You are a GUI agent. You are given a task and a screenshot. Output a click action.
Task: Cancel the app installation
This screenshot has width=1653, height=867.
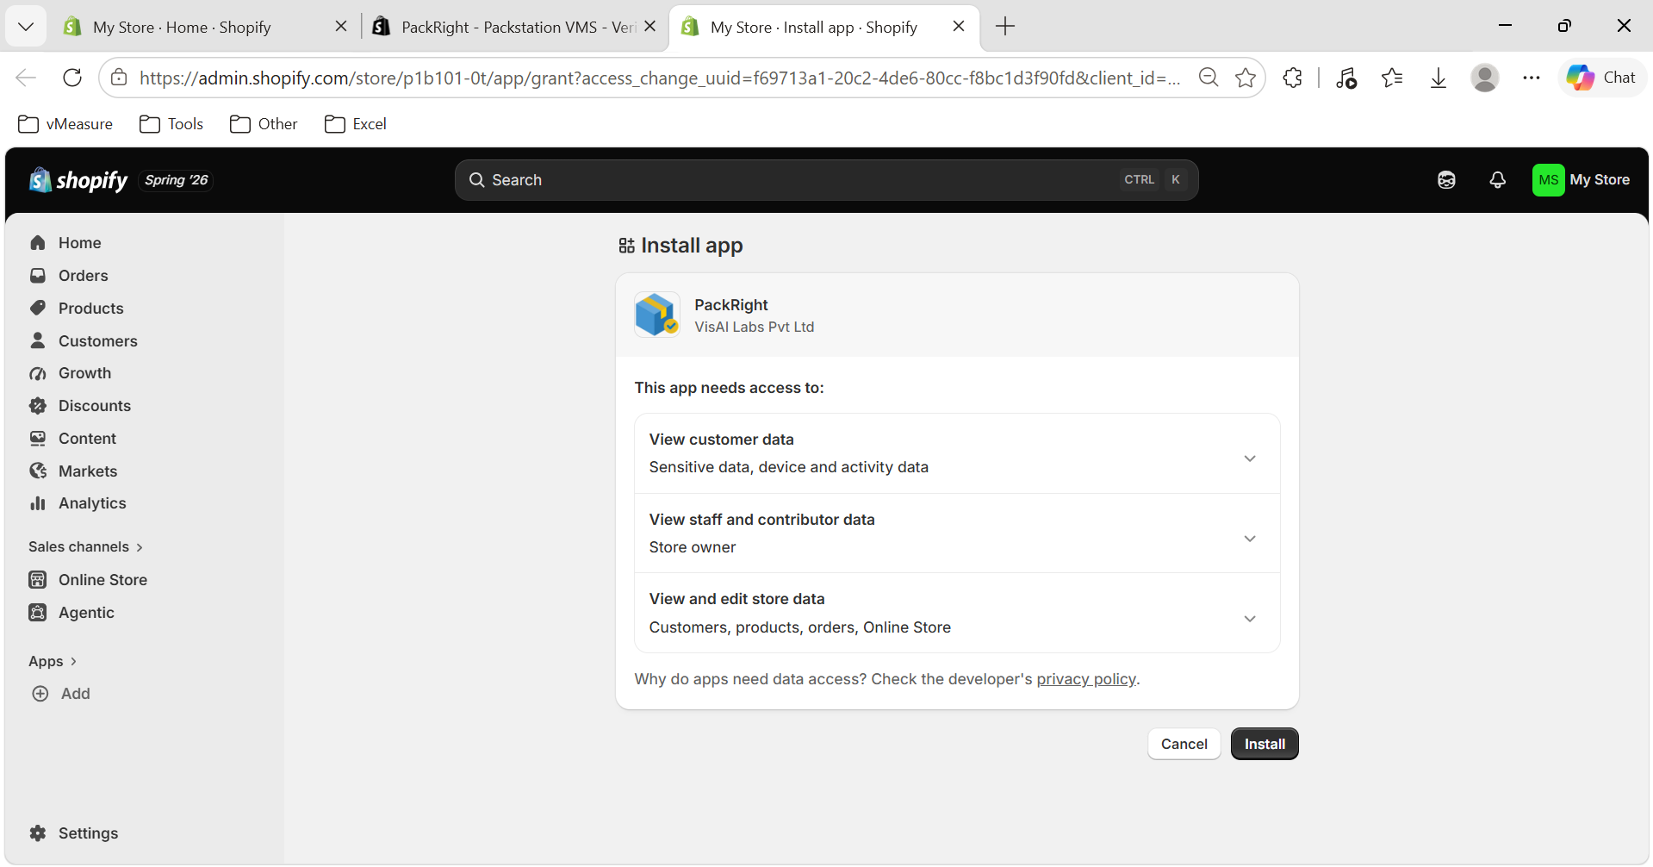point(1184,745)
